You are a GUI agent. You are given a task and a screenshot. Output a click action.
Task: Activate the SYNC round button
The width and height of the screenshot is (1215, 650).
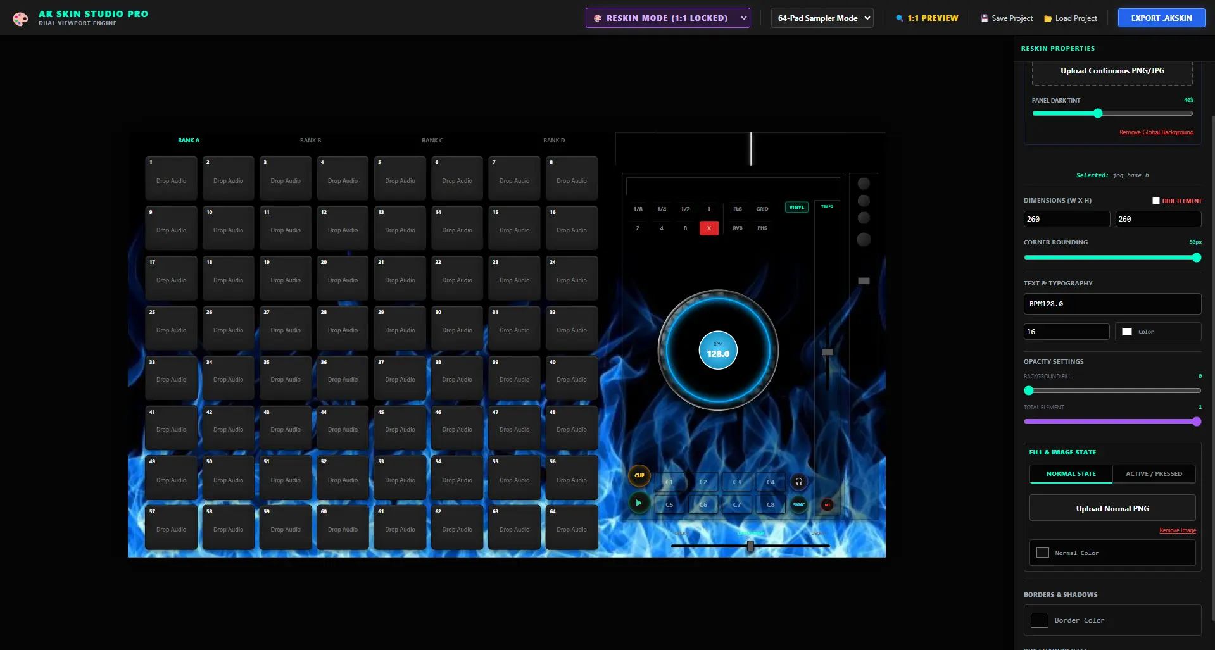tap(799, 505)
